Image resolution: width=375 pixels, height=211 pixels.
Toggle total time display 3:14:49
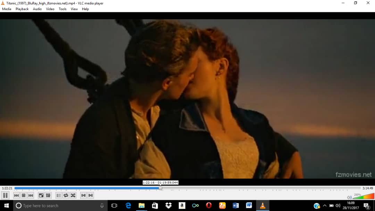click(368, 188)
